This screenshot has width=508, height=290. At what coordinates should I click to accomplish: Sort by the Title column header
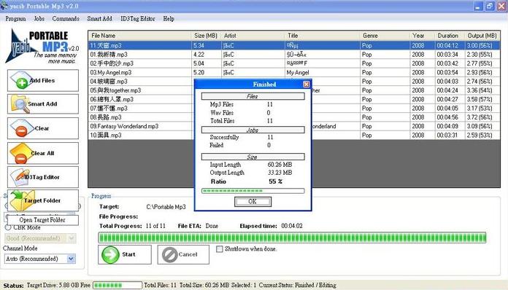(x=323, y=36)
